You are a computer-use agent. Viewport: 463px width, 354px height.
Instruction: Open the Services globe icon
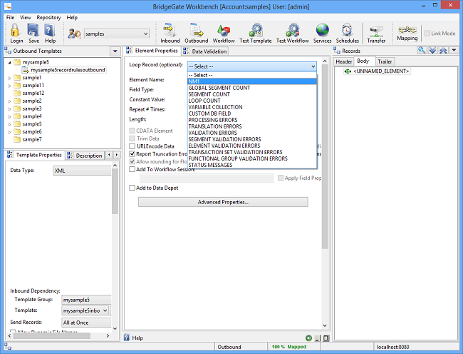pos(322,31)
